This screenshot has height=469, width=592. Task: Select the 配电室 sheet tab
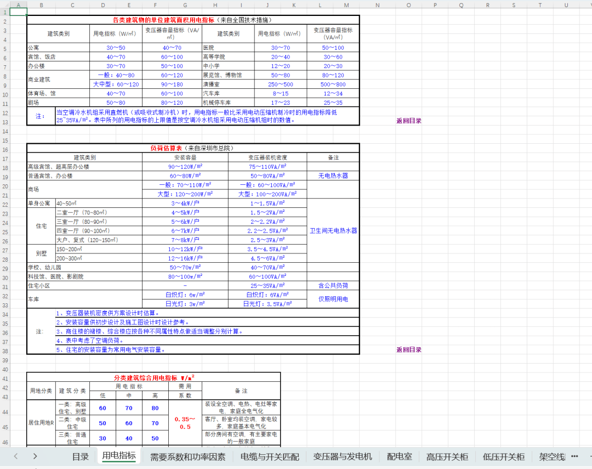(x=399, y=456)
